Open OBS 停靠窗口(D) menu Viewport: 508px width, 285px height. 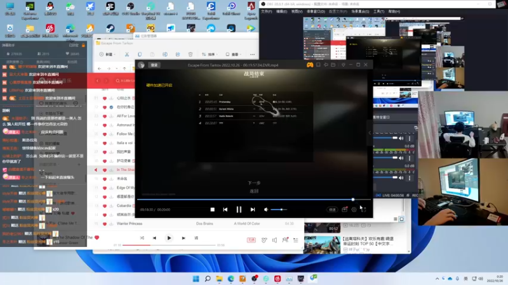pyautogui.click(x=316, y=11)
